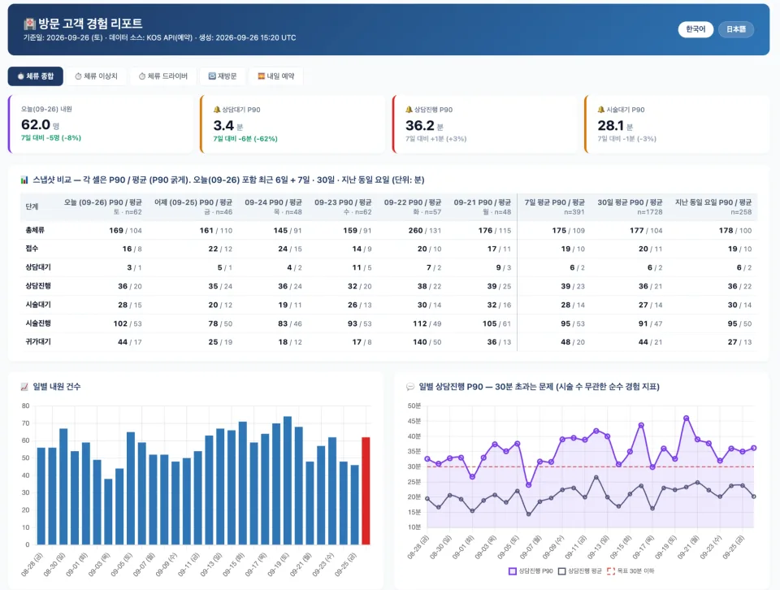780x590 pixels.
Task: Click the 7일 대비 -5명 (-8%) text
Action: (50, 138)
